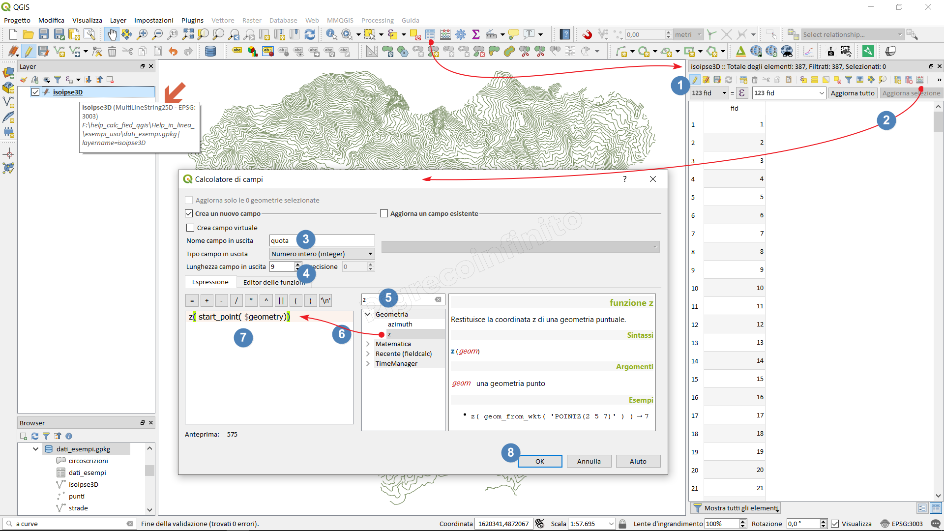
Task: Activate the Identify Features info tool
Action: pos(332,34)
